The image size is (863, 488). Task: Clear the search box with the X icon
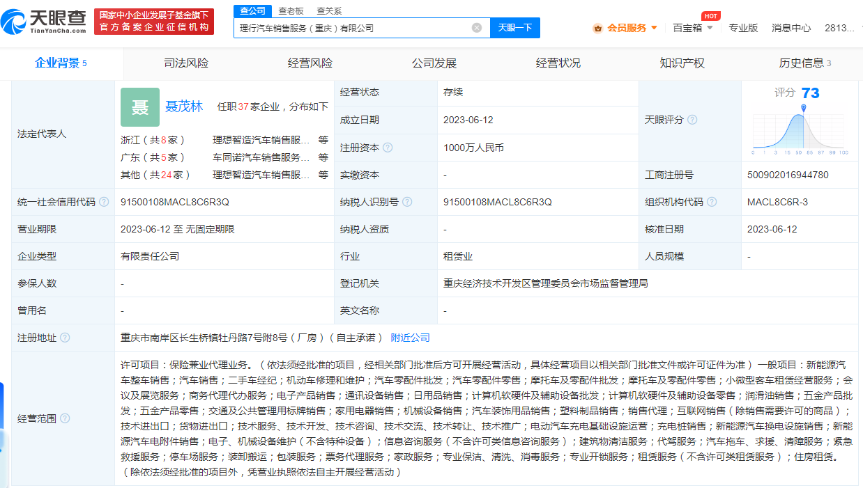pyautogui.click(x=477, y=28)
